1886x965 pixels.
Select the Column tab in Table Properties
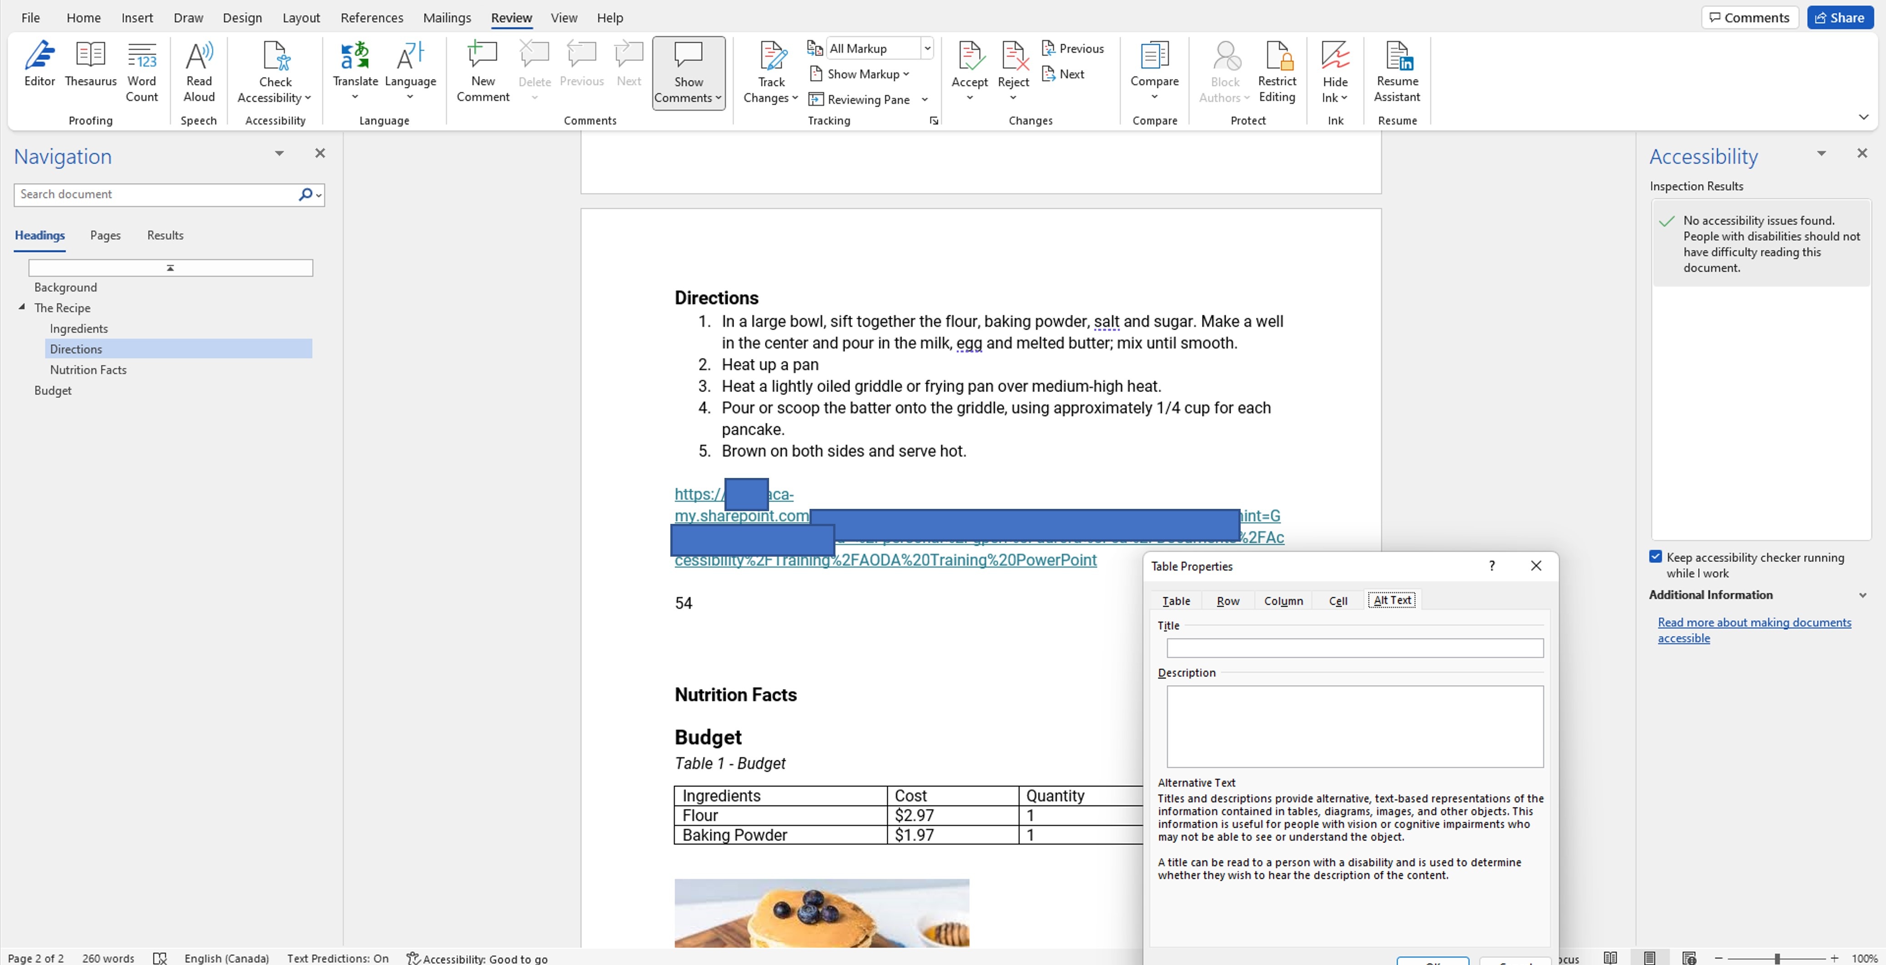(x=1283, y=600)
